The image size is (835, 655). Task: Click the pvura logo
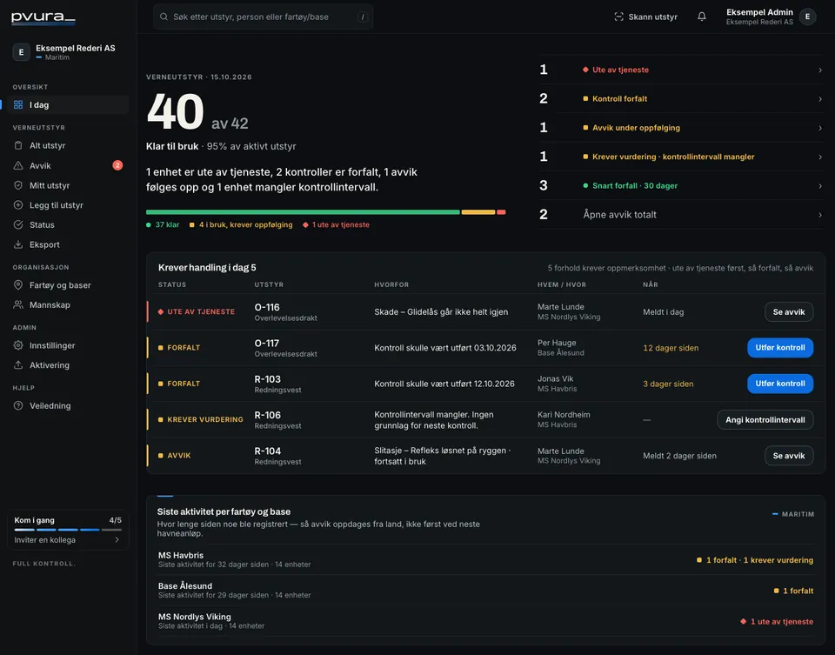coord(43,17)
